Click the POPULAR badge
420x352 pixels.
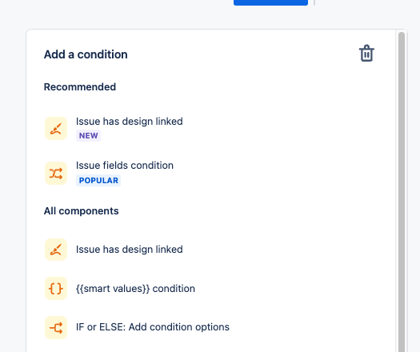98,180
